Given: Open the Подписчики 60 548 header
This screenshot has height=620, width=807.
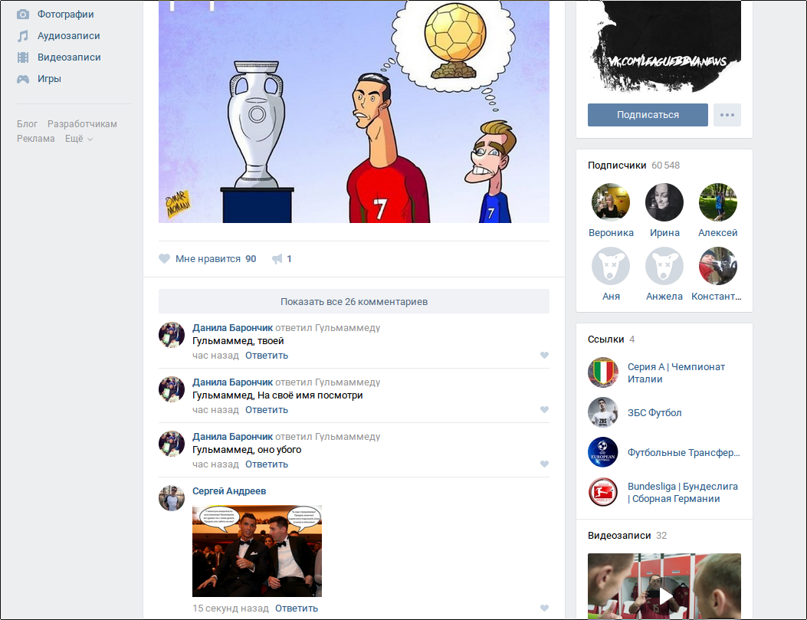Looking at the screenshot, I should 634,166.
